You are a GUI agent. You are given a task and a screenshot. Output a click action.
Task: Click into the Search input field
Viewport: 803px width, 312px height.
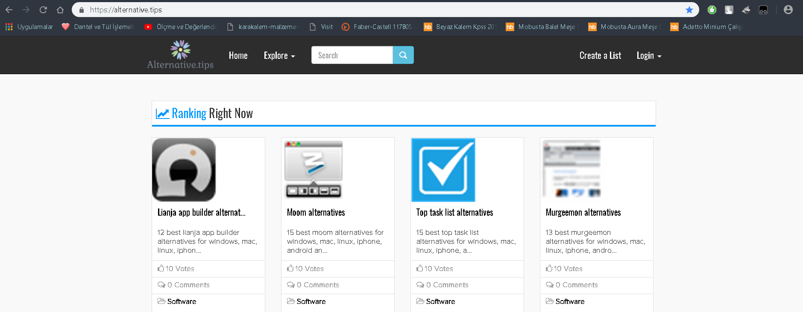pyautogui.click(x=352, y=55)
